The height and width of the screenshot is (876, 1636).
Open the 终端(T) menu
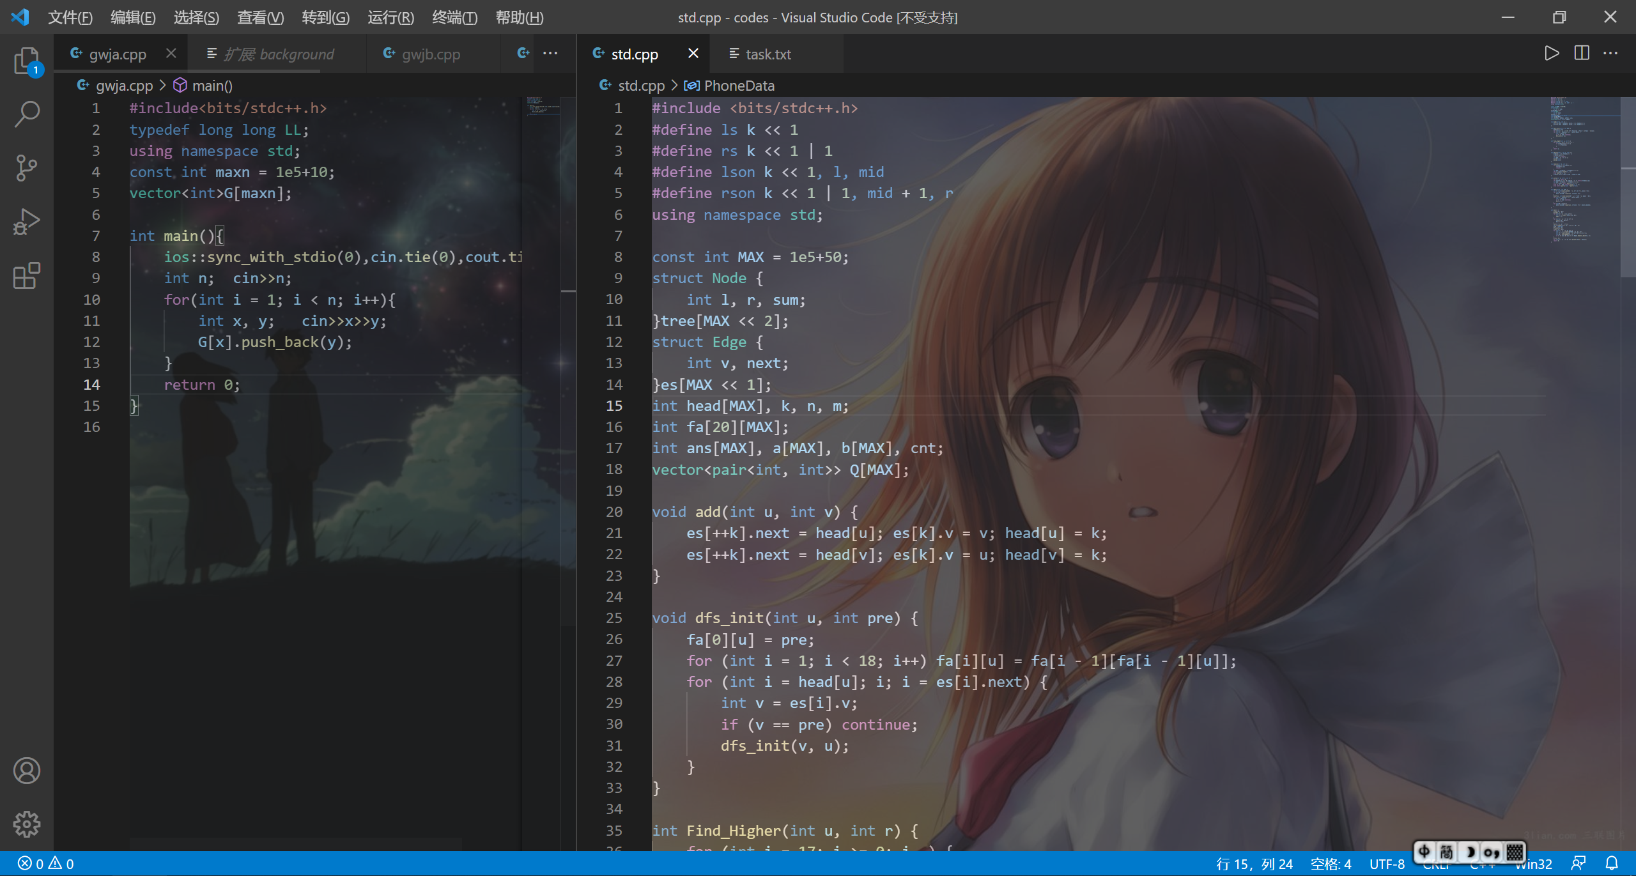[x=454, y=17]
